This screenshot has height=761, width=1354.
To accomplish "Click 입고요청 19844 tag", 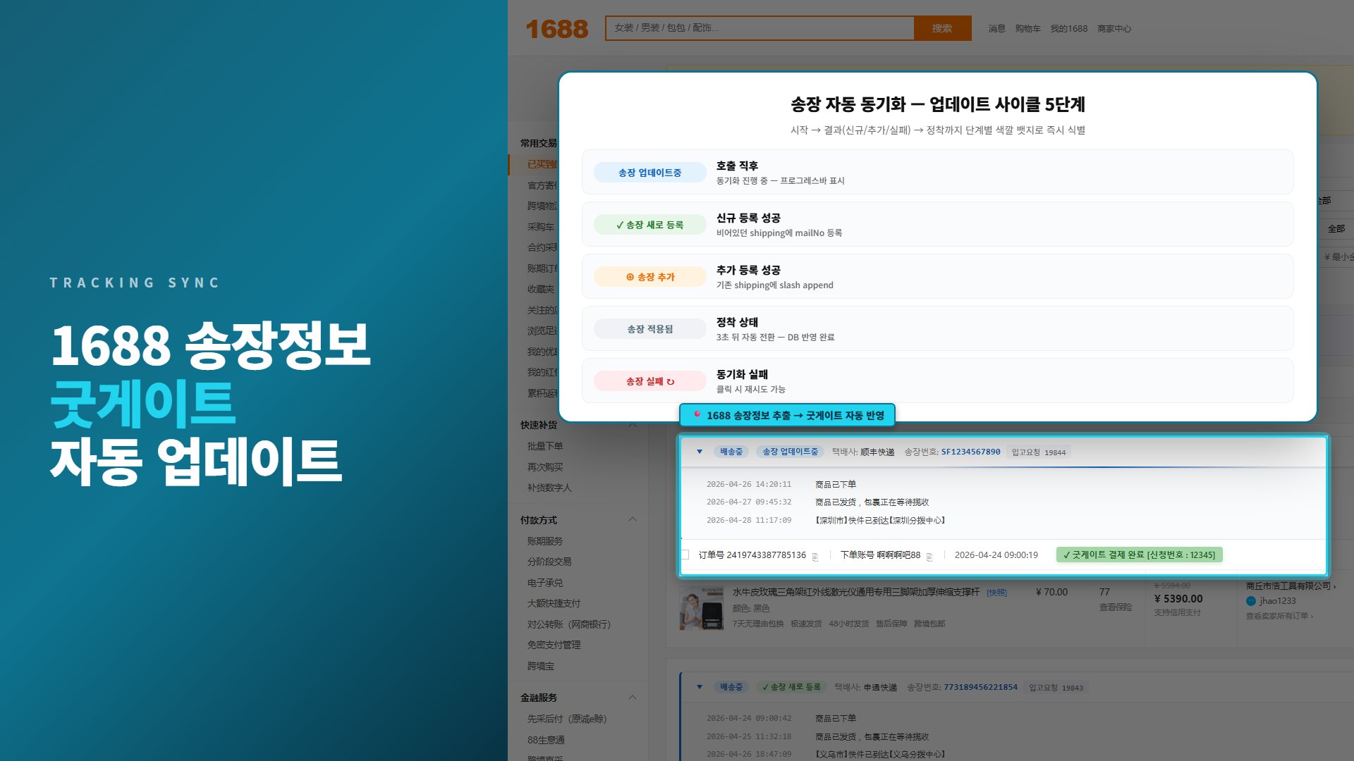I will [1039, 452].
